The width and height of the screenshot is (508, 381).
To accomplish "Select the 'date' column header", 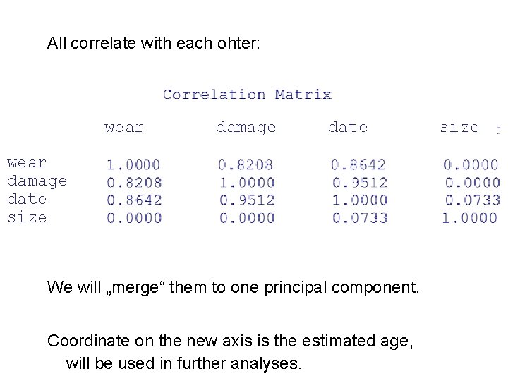I will pos(348,127).
